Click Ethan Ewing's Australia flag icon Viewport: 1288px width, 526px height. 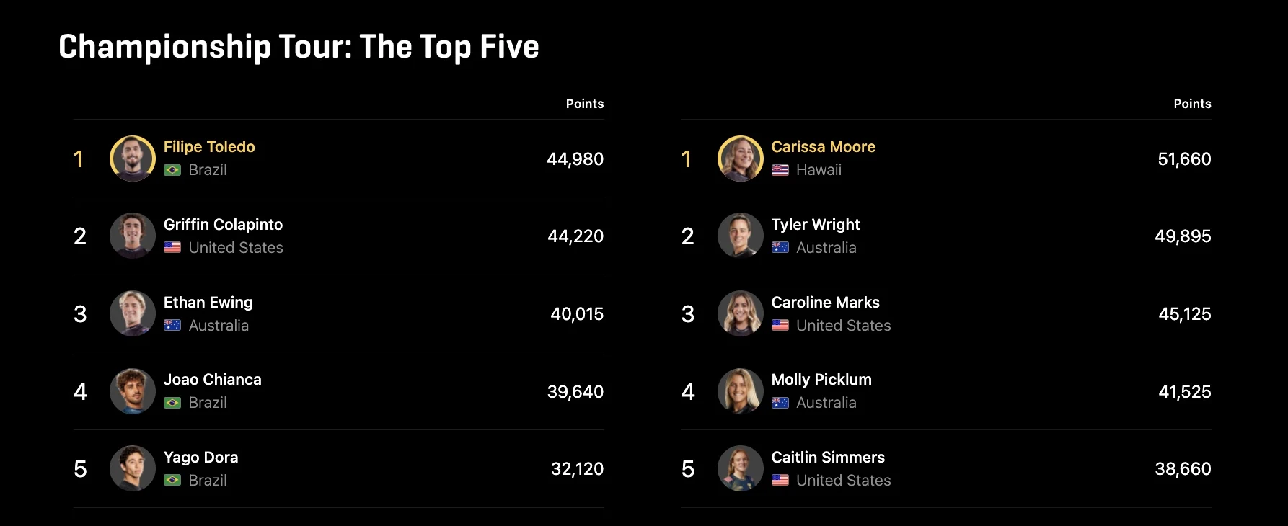point(172,325)
